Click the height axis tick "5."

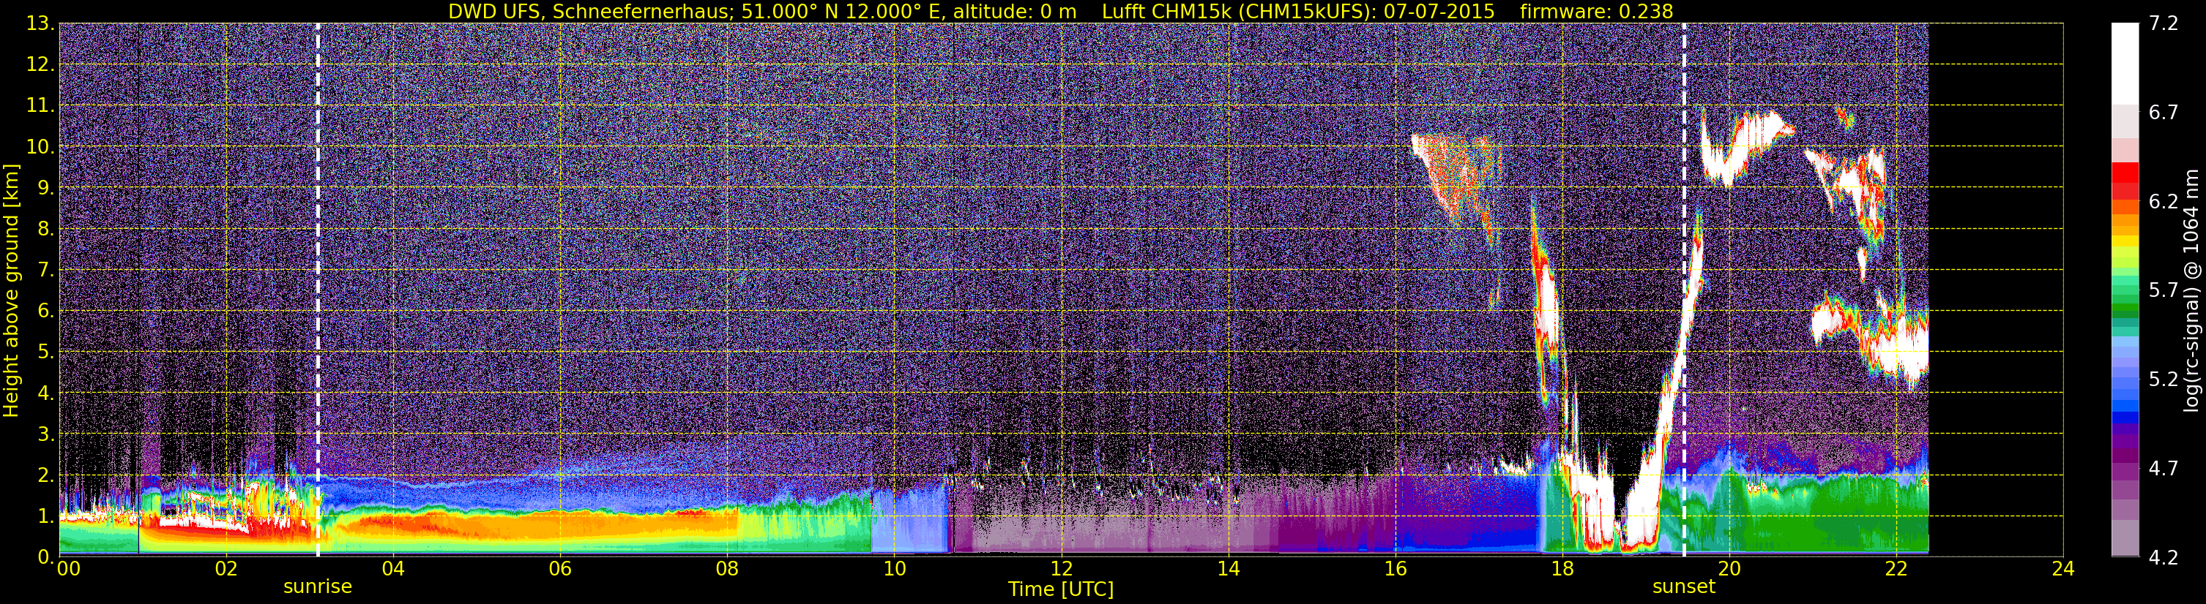pos(45,352)
